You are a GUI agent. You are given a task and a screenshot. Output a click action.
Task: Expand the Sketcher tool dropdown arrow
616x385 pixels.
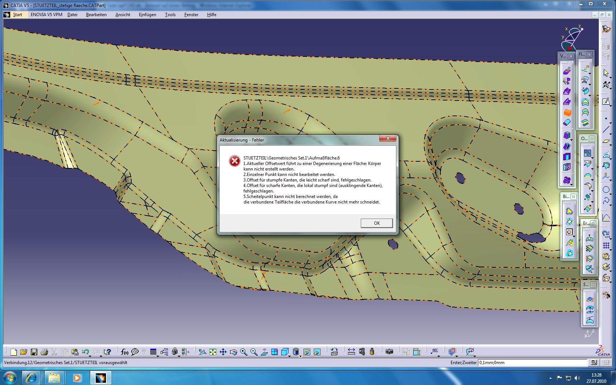click(x=610, y=106)
